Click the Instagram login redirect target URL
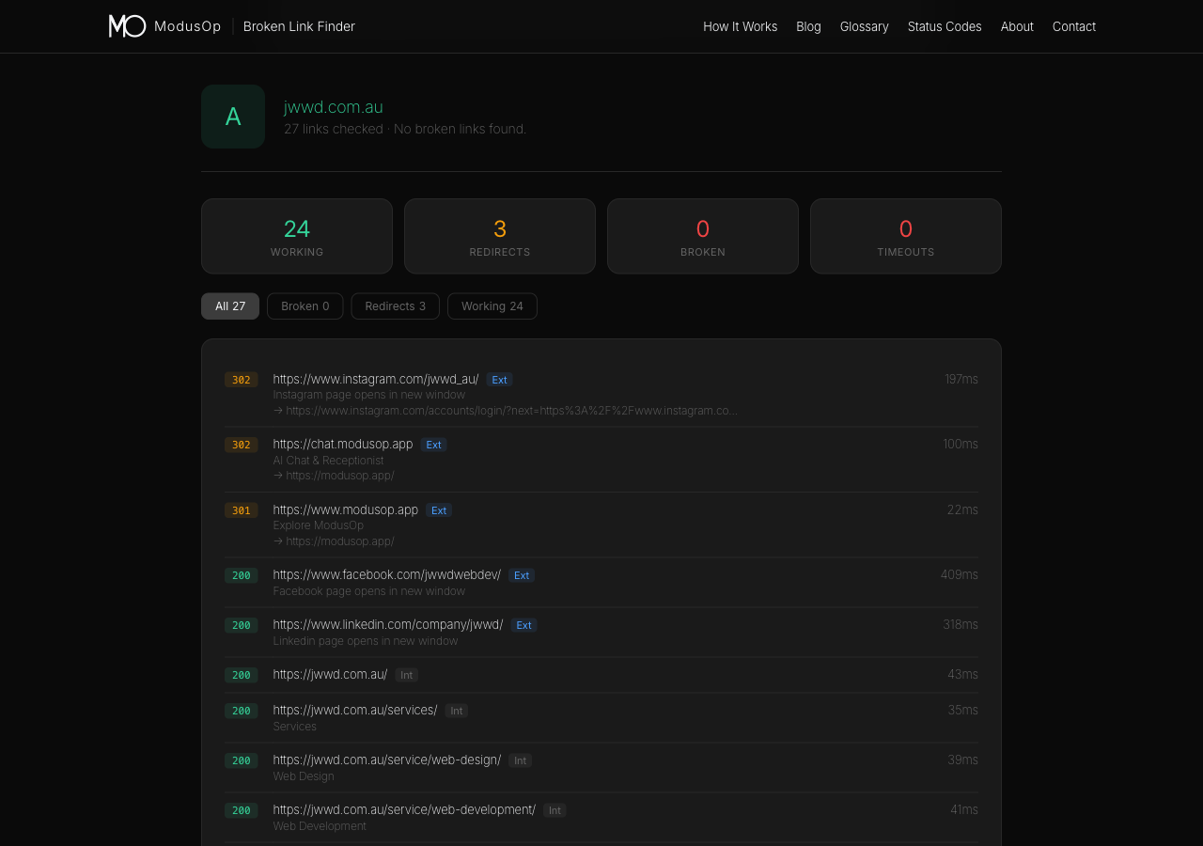 (506, 411)
